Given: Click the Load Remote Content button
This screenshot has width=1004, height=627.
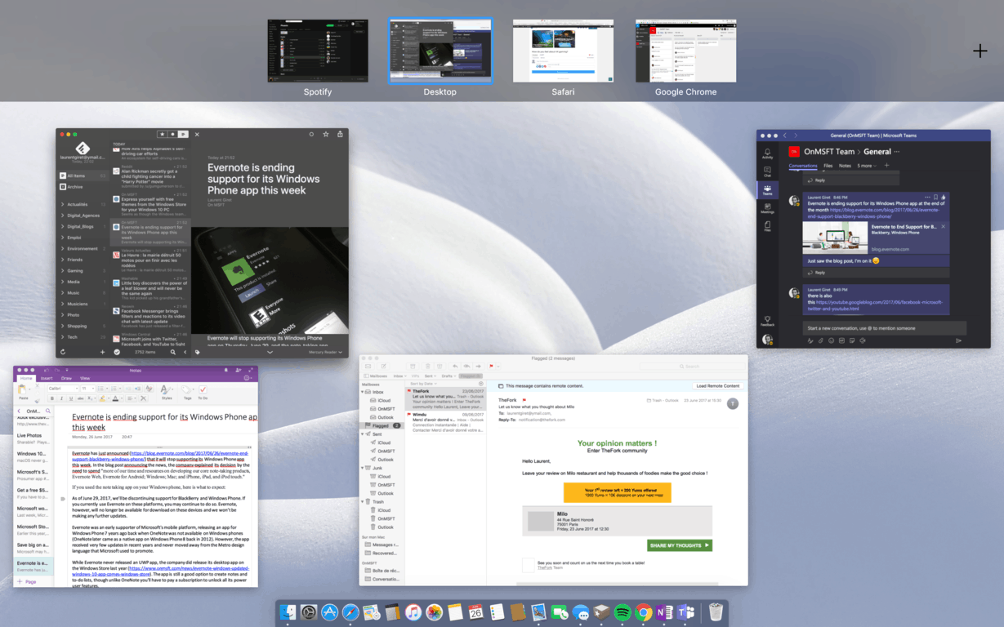Looking at the screenshot, I should [x=717, y=385].
